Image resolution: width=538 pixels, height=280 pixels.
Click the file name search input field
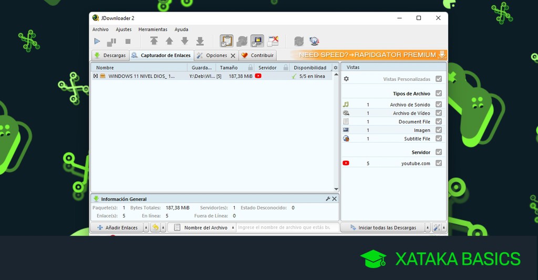coord(287,227)
